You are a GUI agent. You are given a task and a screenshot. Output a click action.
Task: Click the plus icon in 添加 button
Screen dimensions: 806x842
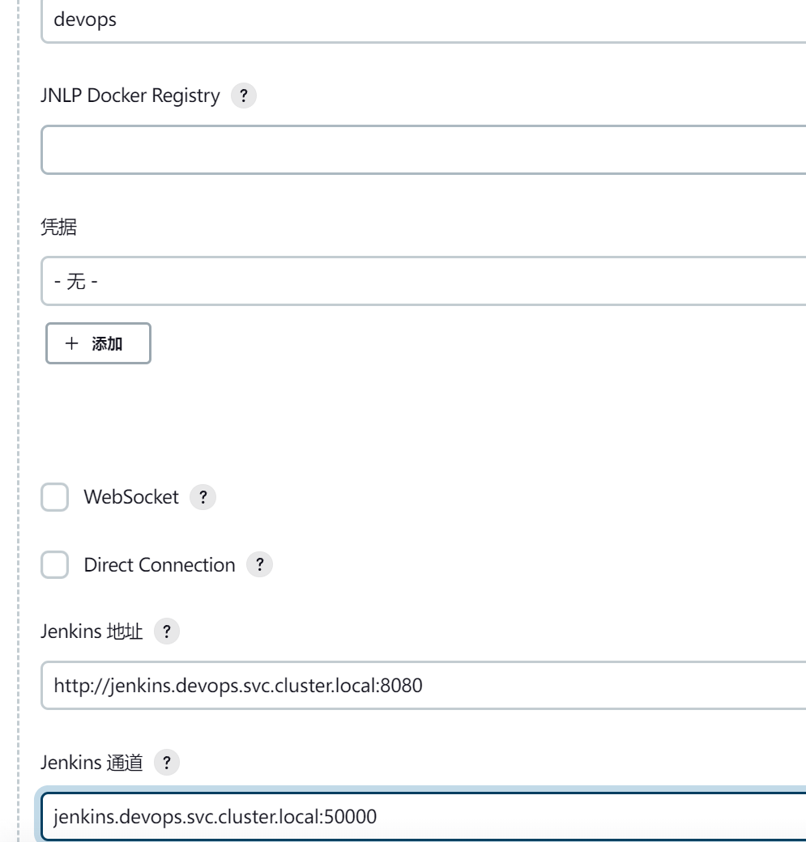click(71, 343)
